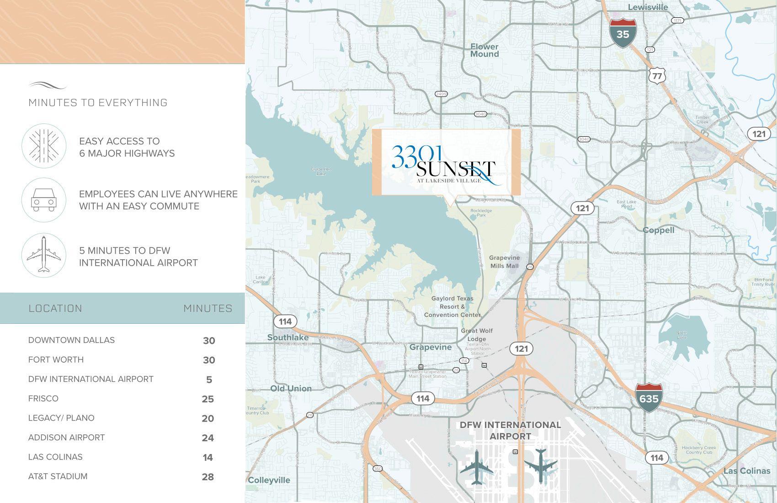Click the 3301 Sunset logo callout
This screenshot has height=503, width=777.
[x=446, y=163]
